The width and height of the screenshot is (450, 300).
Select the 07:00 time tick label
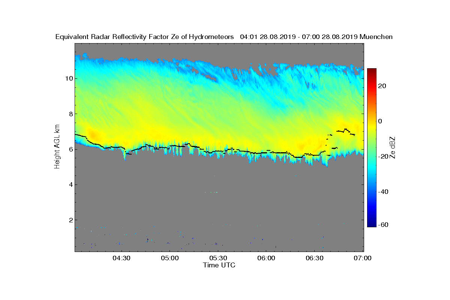point(363,258)
